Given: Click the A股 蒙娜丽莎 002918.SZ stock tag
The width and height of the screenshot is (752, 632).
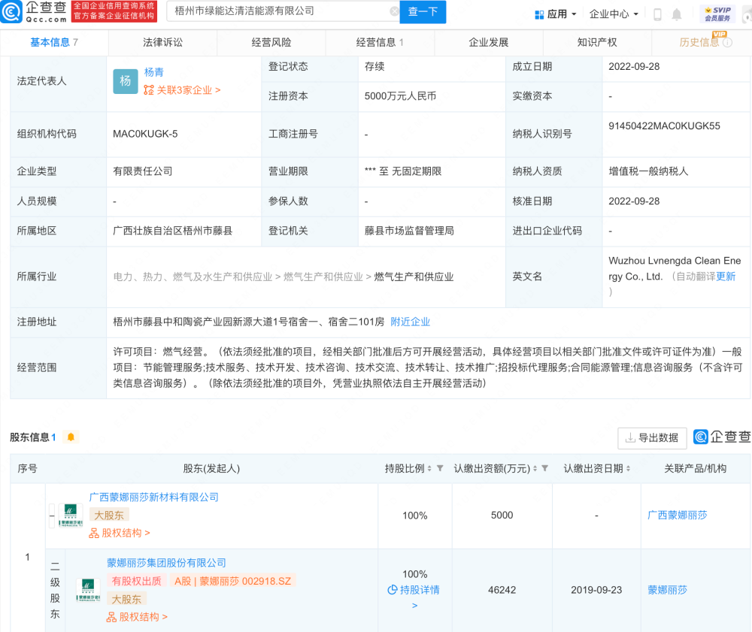Looking at the screenshot, I should pos(232,581).
